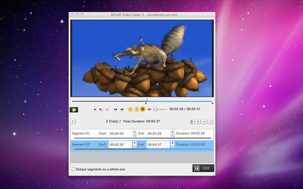The height and width of the screenshot is (189, 303).
Task: Click the playhead on the video timeline
Action: [147, 100]
